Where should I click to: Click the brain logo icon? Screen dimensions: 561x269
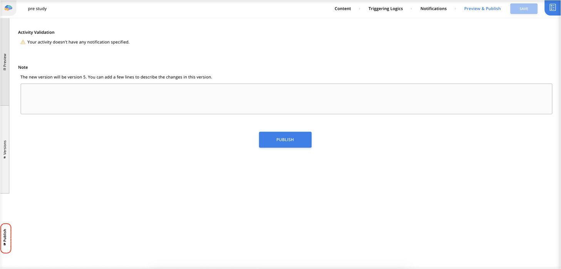point(8,8)
